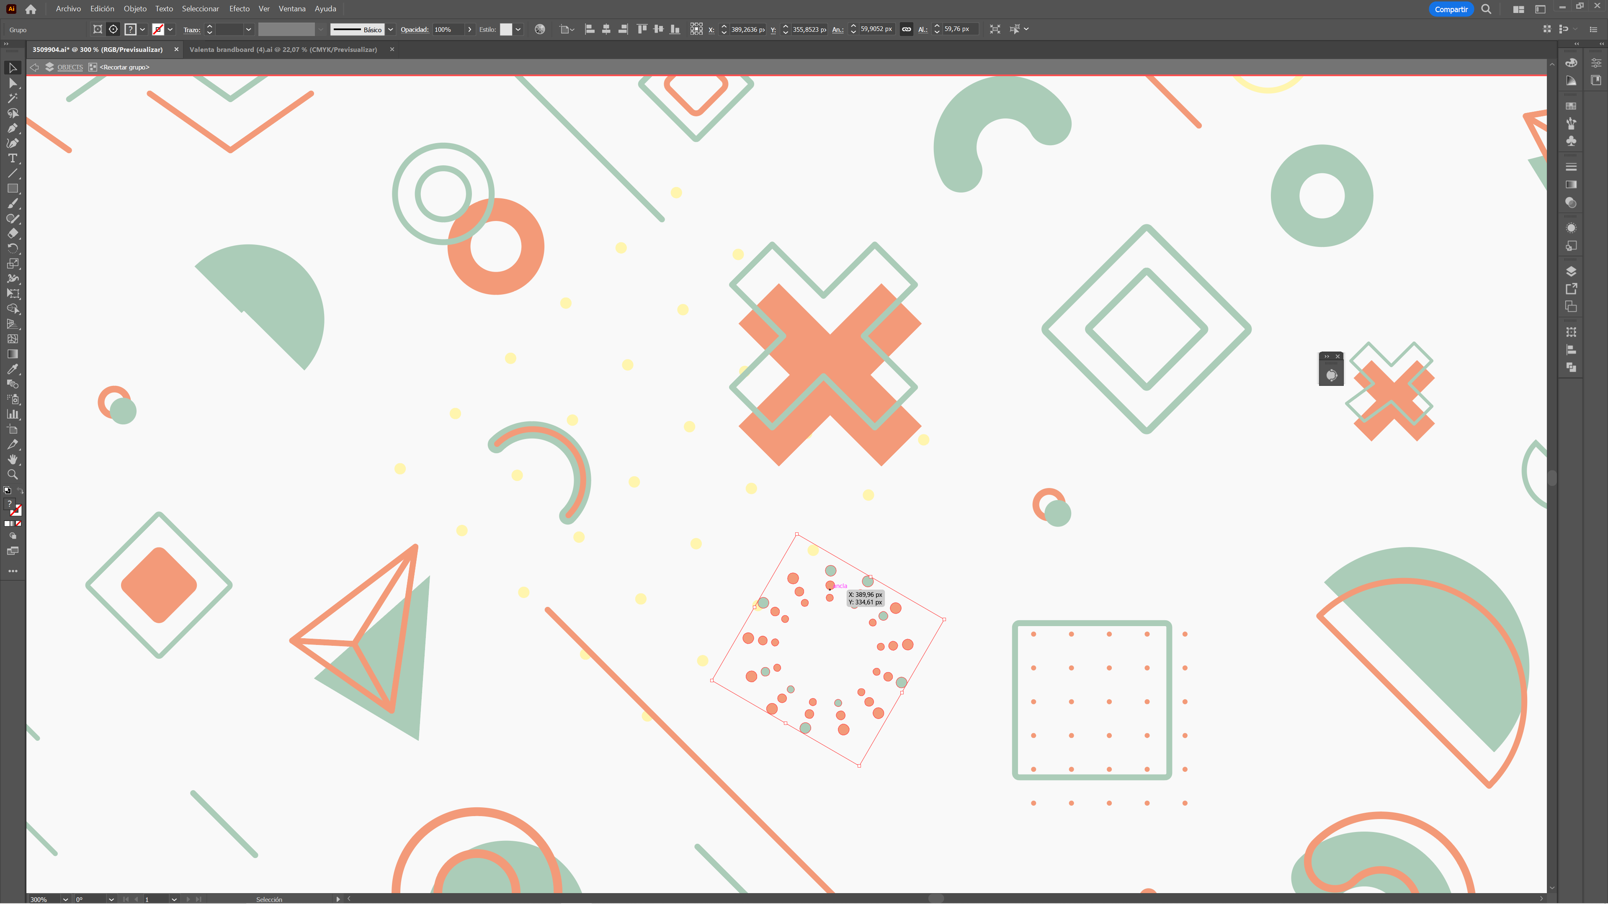Open Trazo stroke weight dropdown

coord(248,29)
